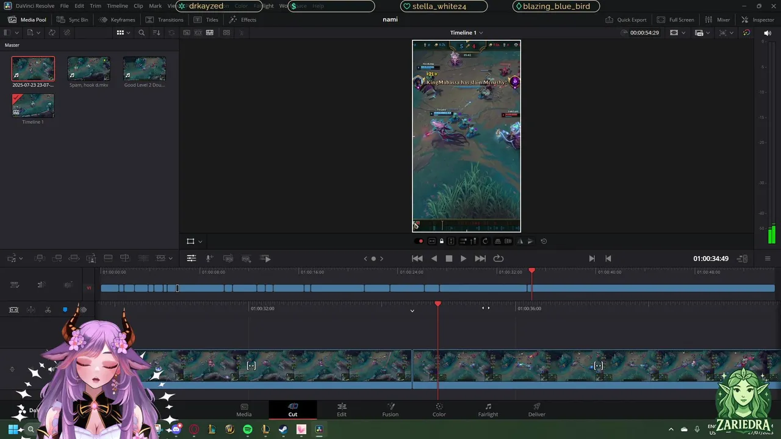Open the Timeline menu

click(x=117, y=5)
